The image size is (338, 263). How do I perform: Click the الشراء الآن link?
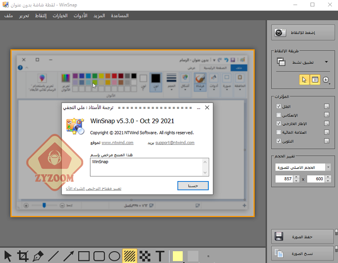tap(76, 189)
